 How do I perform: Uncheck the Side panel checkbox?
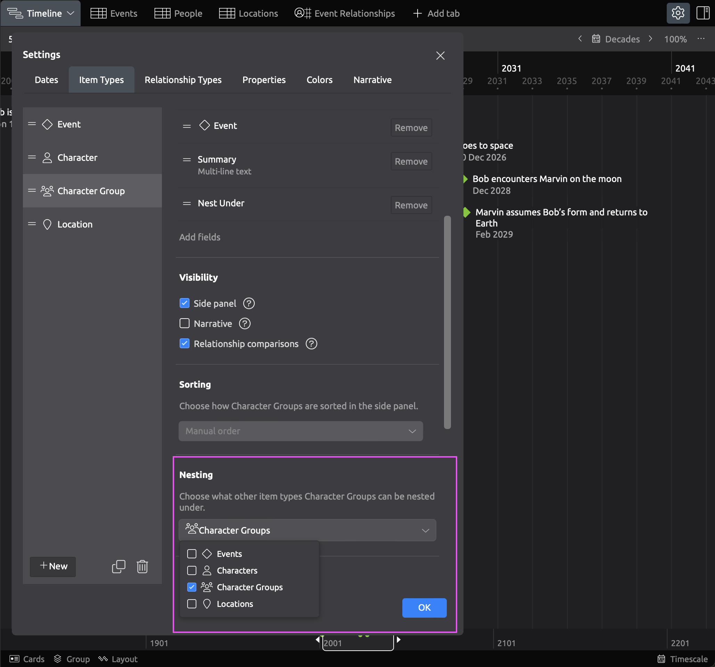pyautogui.click(x=184, y=304)
